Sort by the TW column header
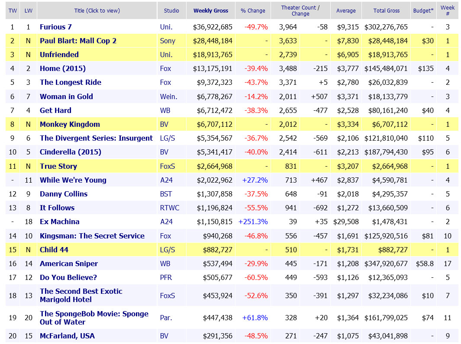The height and width of the screenshot is (344, 461). 13,10
